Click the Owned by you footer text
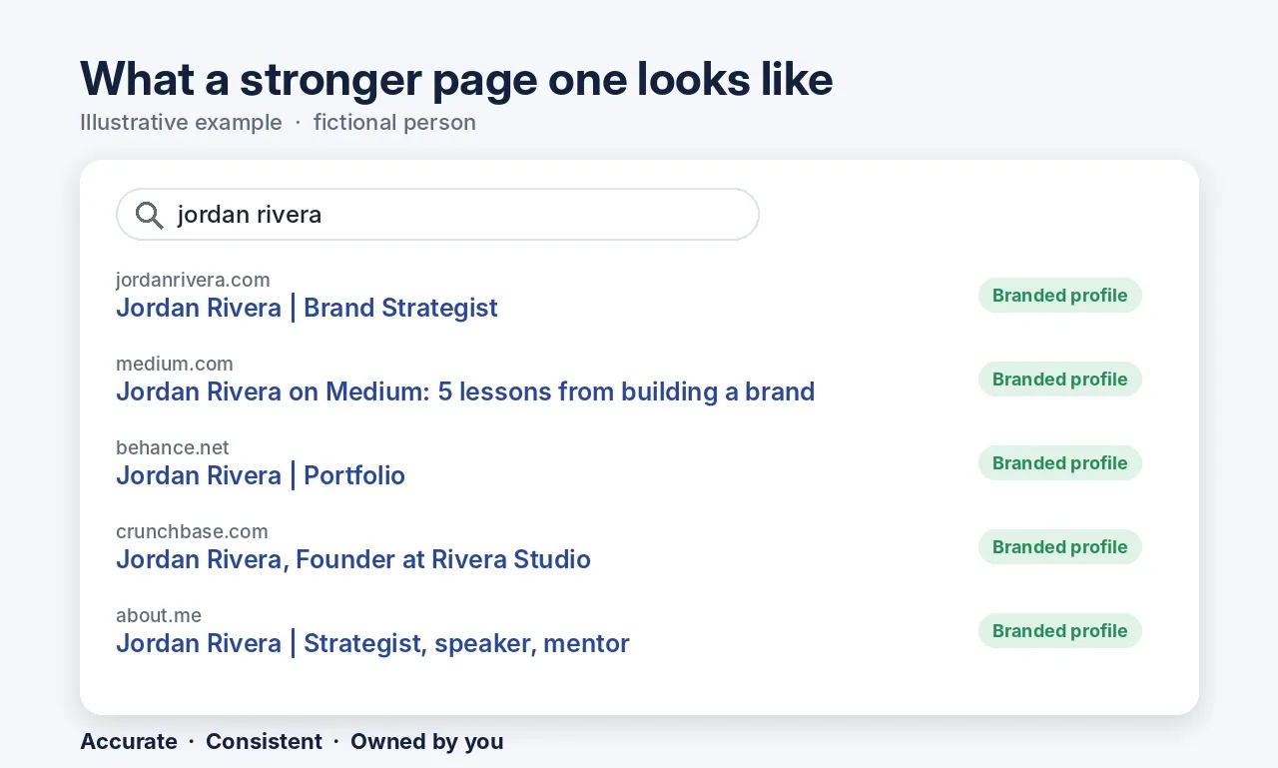 pos(427,742)
